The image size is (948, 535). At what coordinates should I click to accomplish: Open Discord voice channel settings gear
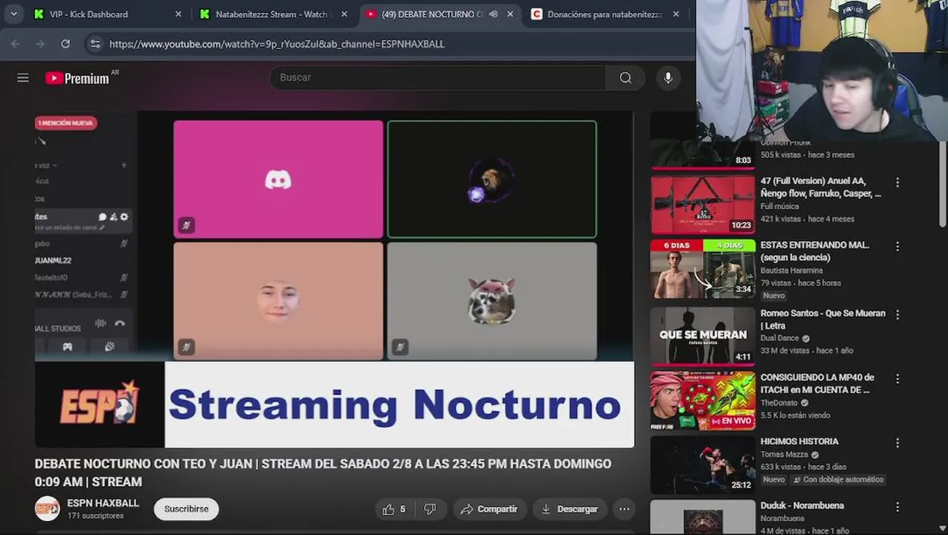click(124, 217)
